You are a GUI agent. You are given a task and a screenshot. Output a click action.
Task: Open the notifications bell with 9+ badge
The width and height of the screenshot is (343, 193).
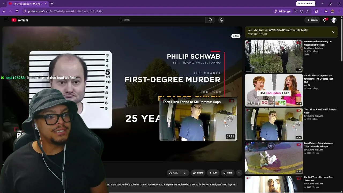point(325,20)
